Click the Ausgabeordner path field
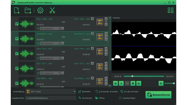The width and height of the screenshot is (187, 105). [x=51, y=98]
